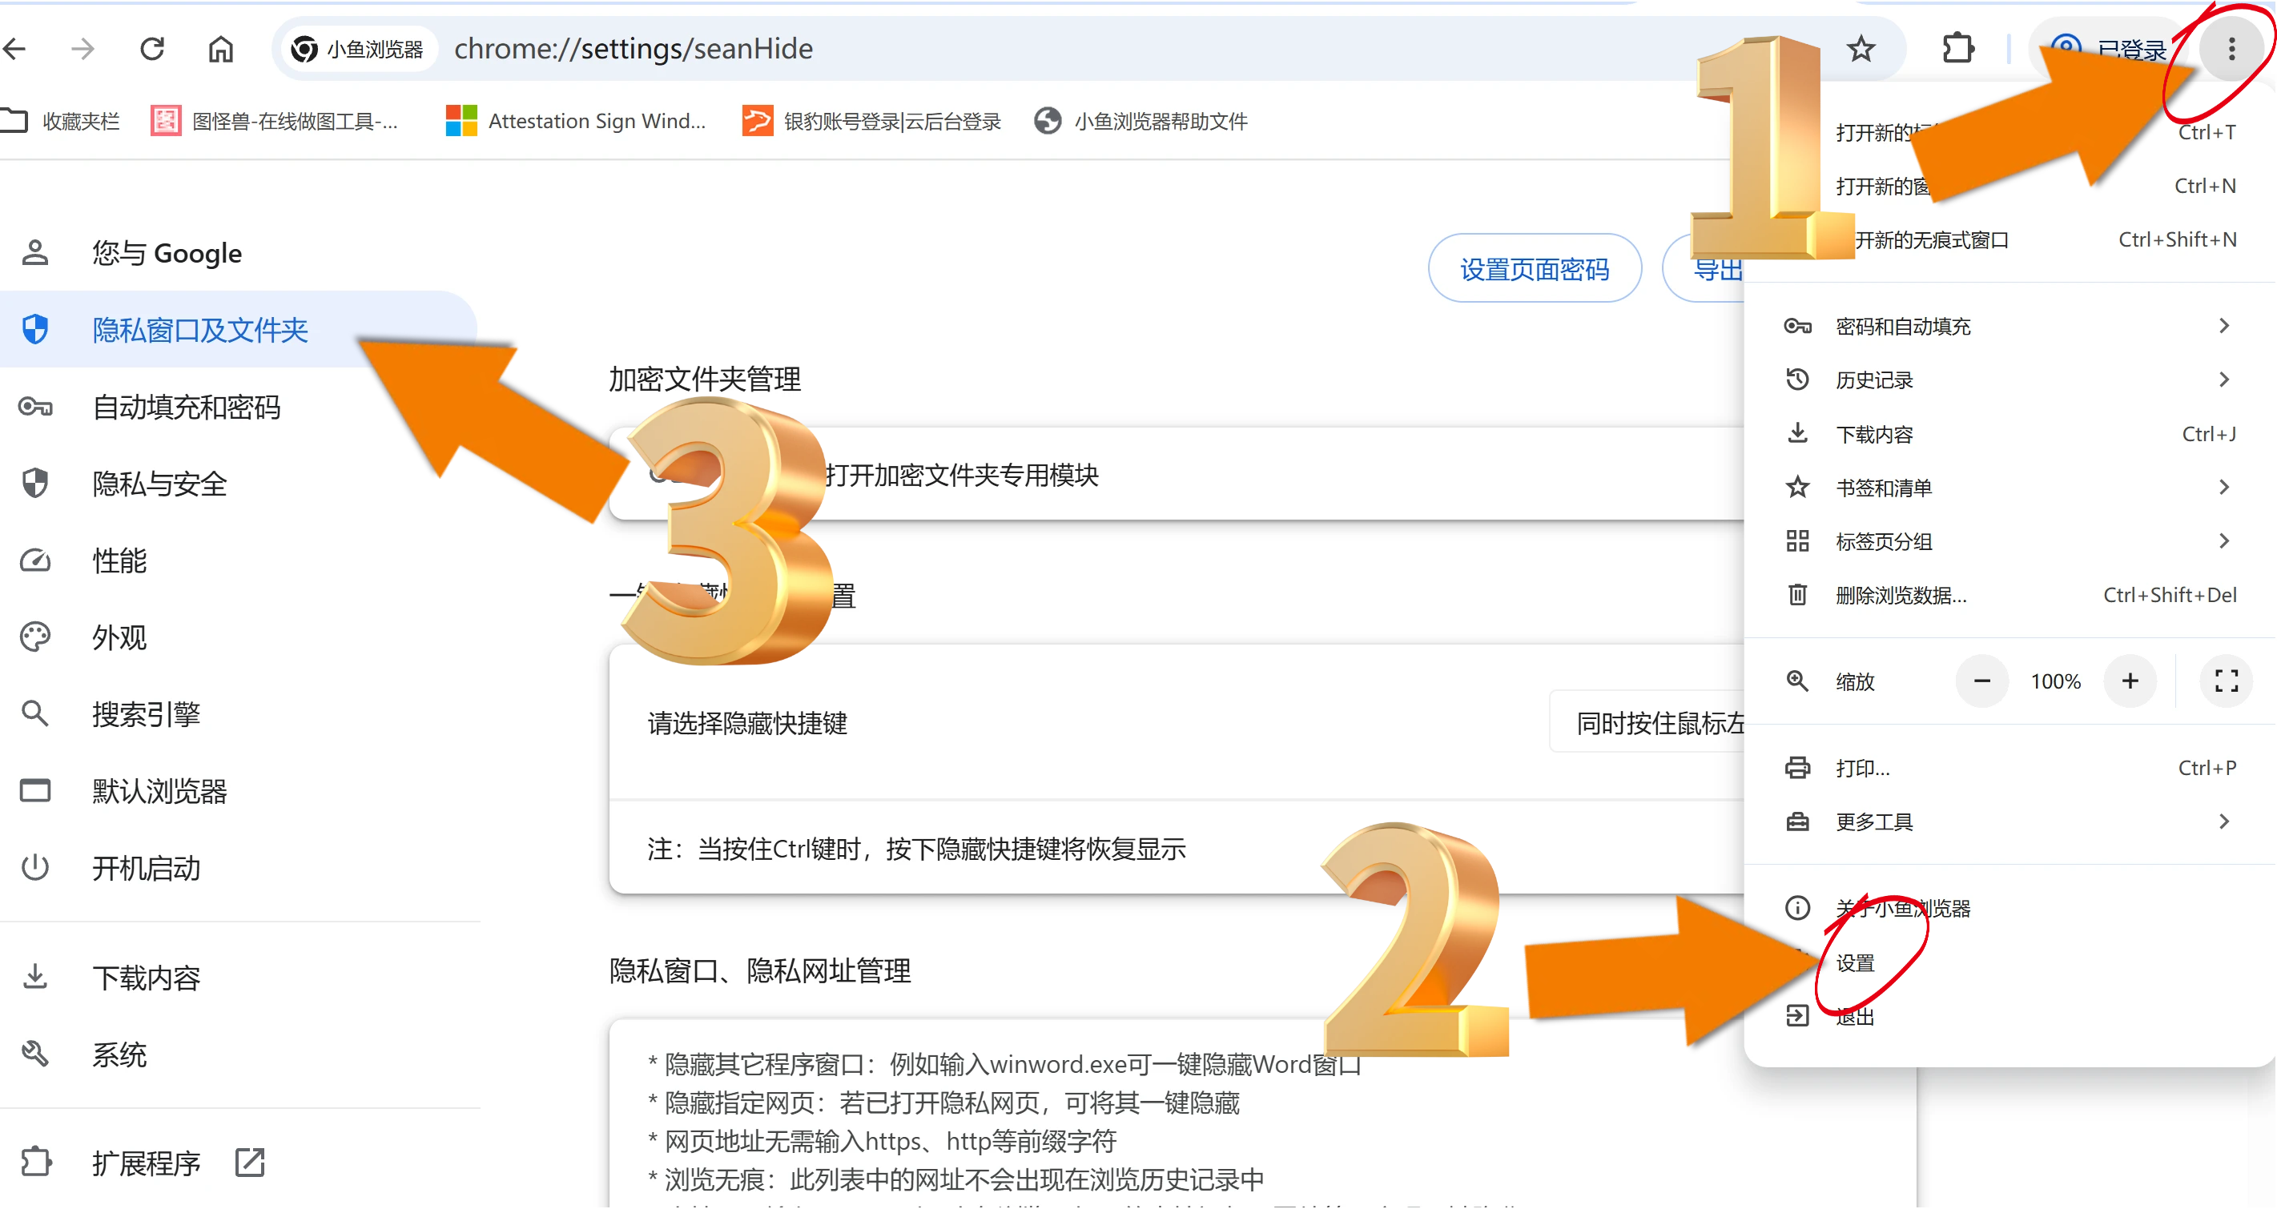The width and height of the screenshot is (2277, 1209).
Task: Decrease zoom with the minus button
Action: [x=1981, y=681]
